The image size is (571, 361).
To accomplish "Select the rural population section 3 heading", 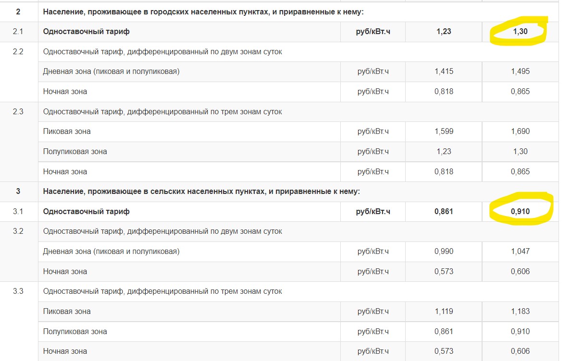I will (x=201, y=192).
